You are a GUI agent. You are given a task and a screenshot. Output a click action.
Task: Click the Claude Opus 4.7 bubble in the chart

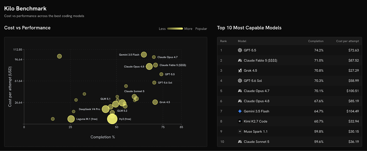click(154, 57)
